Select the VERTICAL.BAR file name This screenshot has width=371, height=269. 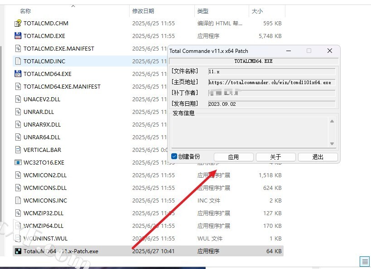[x=42, y=150]
